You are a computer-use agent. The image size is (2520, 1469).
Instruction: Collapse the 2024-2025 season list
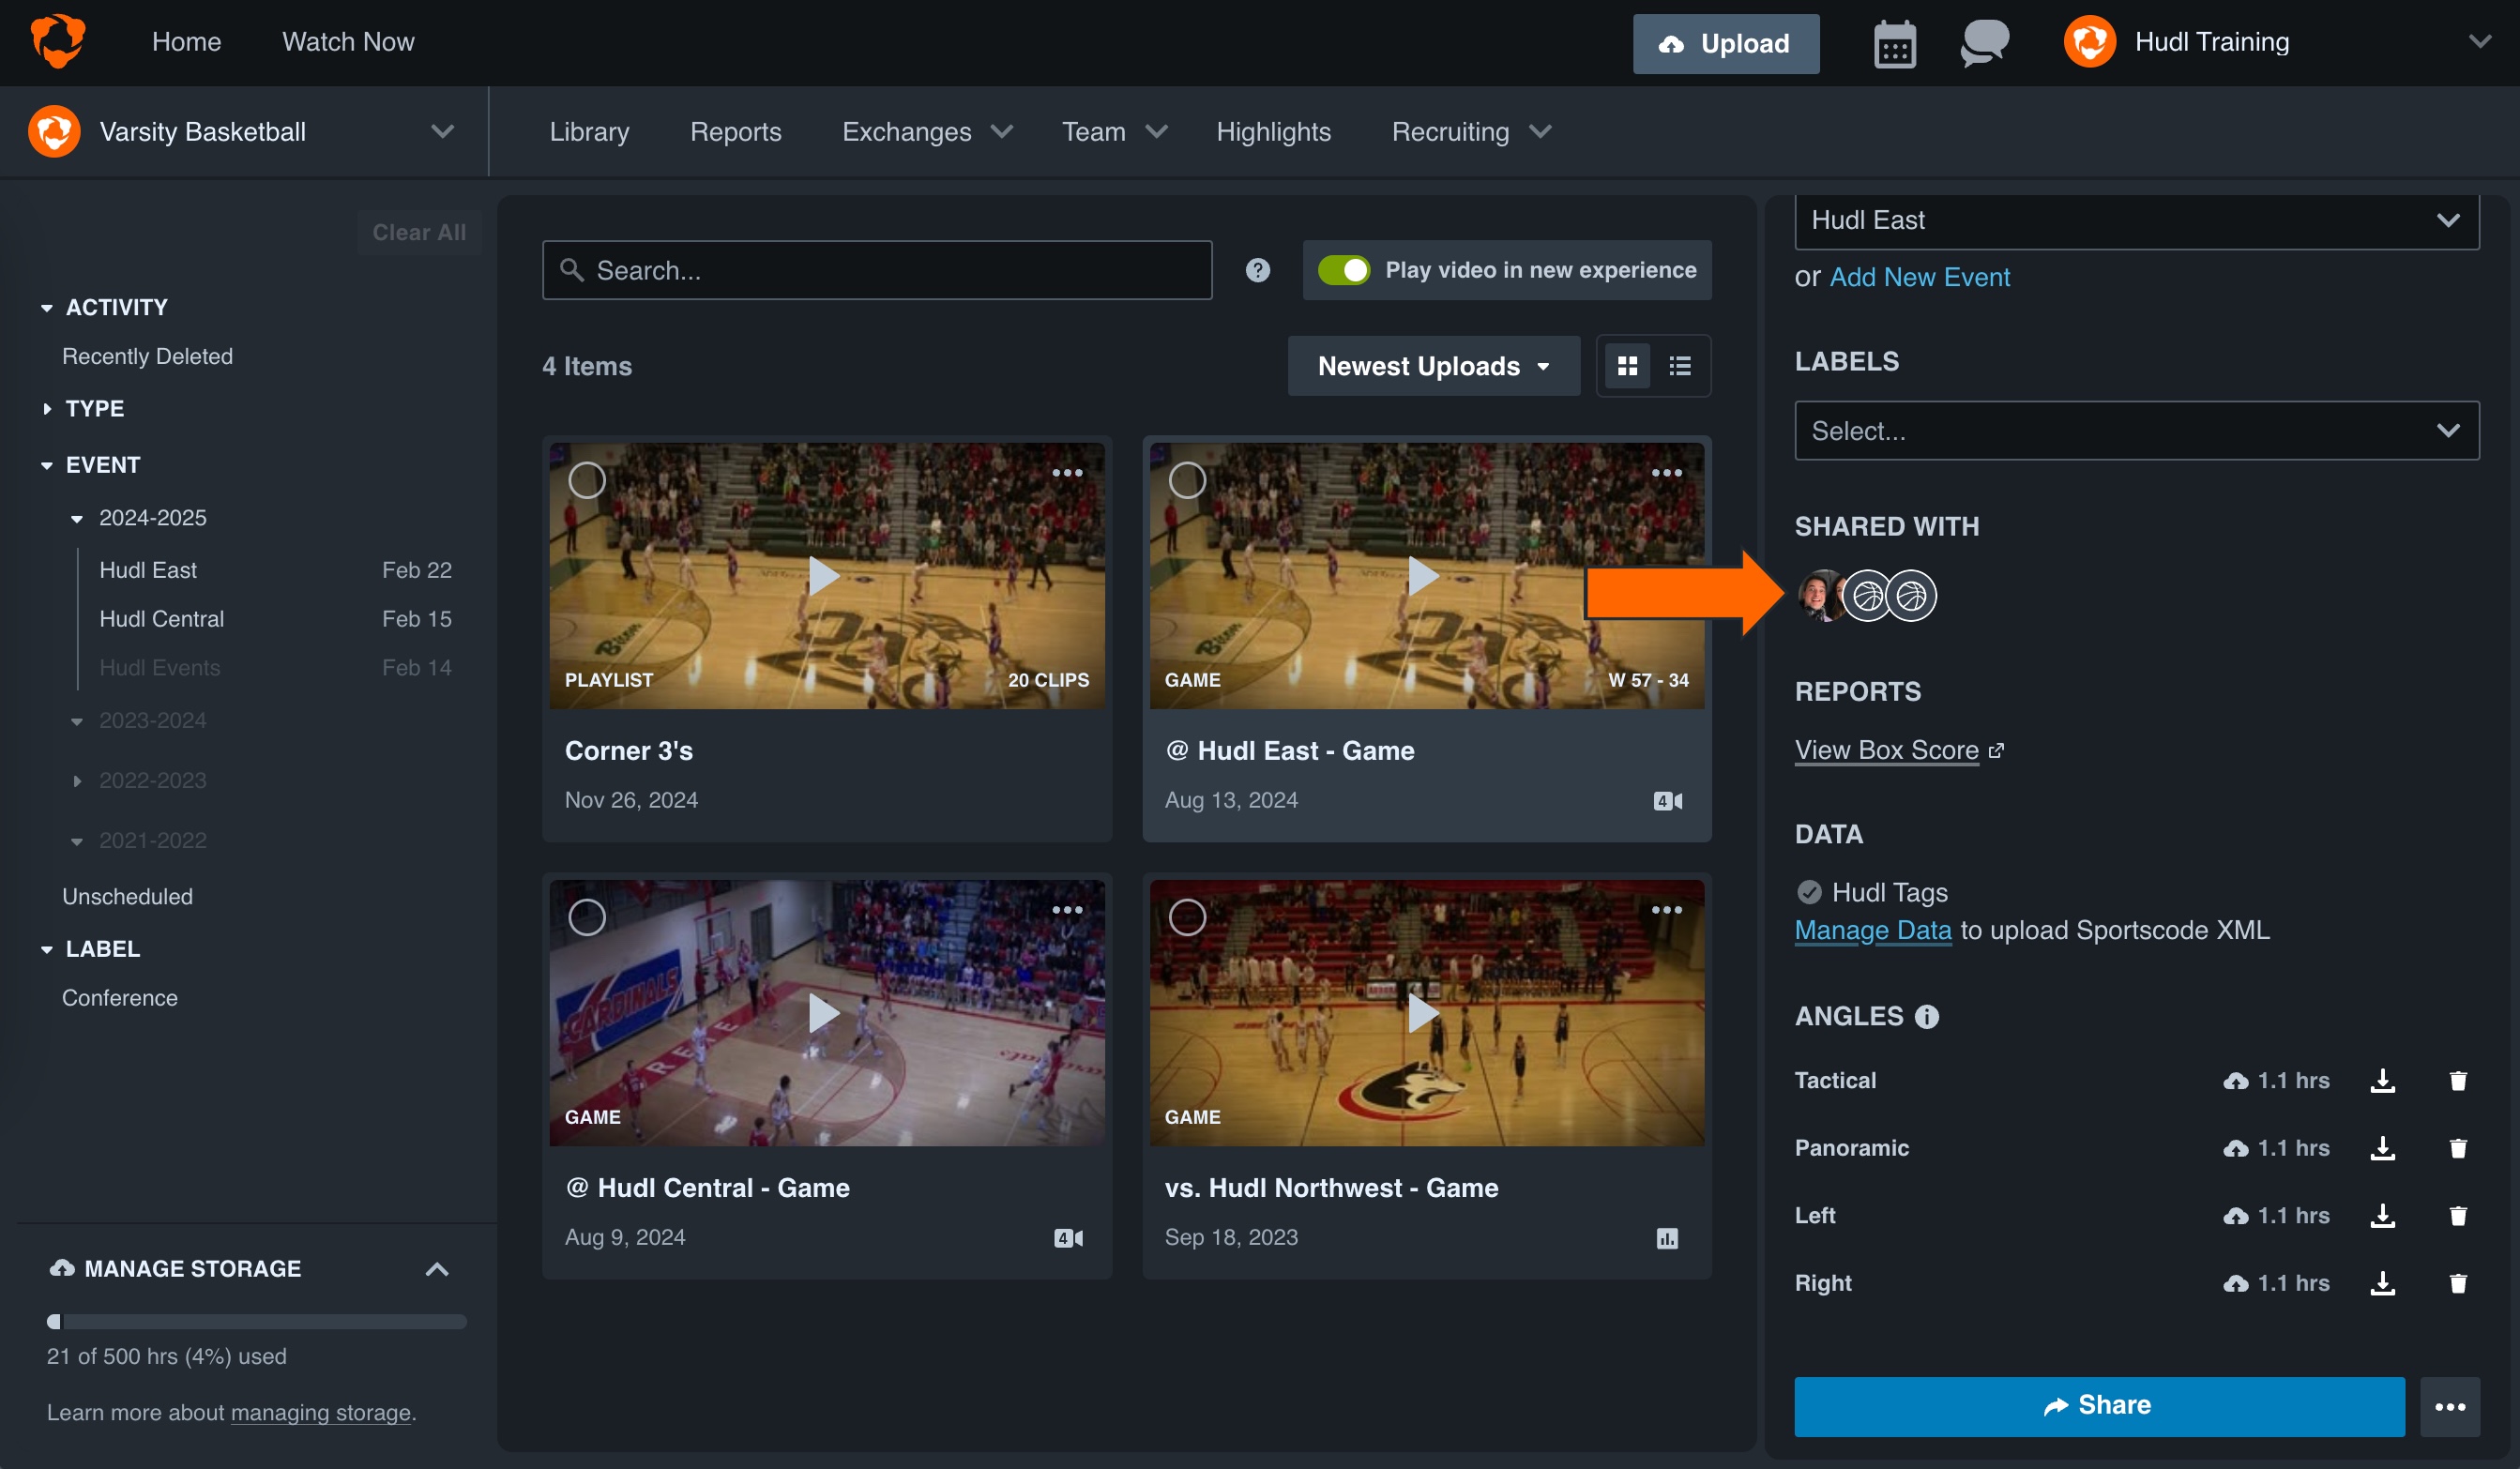click(x=78, y=517)
